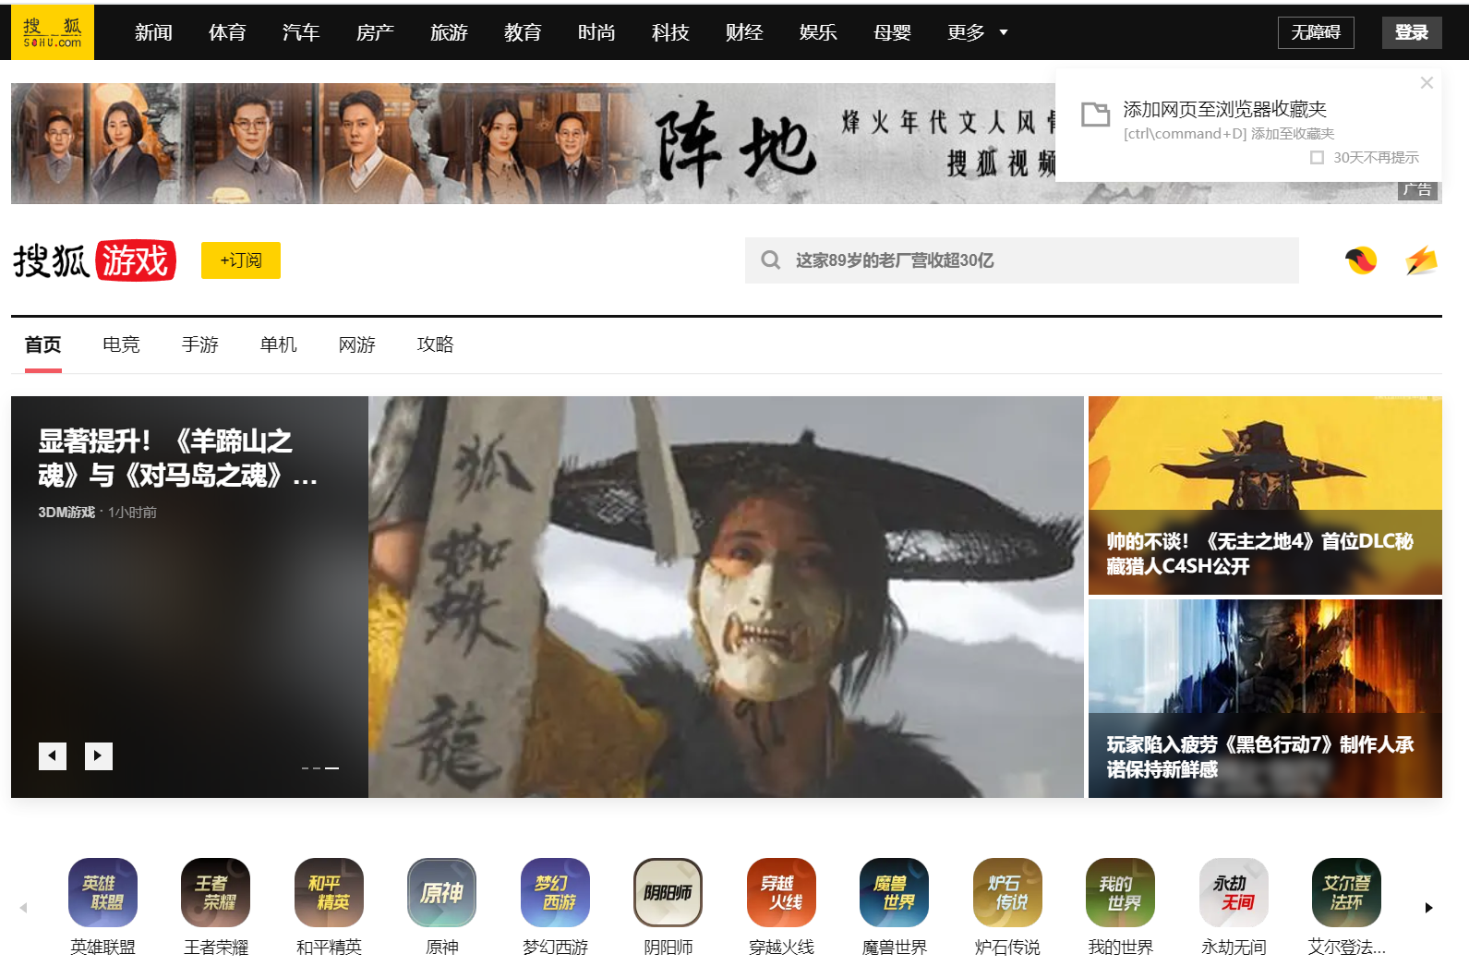Click the Sohu logo in top bar

click(53, 32)
